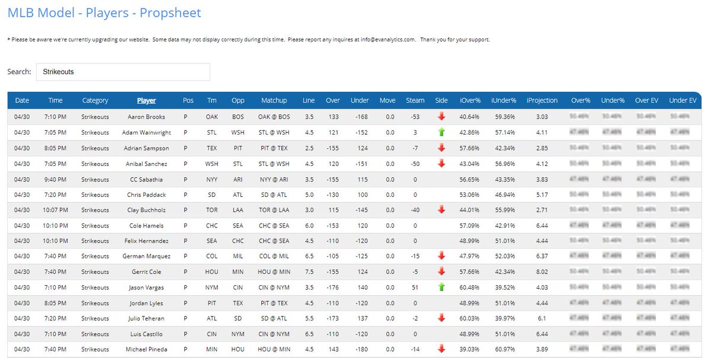This screenshot has width=711, height=358.
Task: Click Gerrit Cole's 8.02 projection value
Action: 542,271
